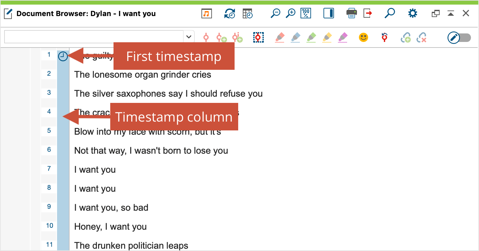
Task: Open the multimedia browser with the music note icon
Action: point(206,13)
